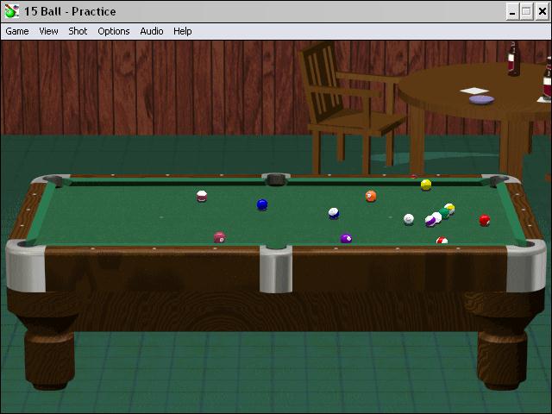Viewport: 552px width, 414px height.
Task: Close the 15 Ball window
Action: (x=543, y=12)
